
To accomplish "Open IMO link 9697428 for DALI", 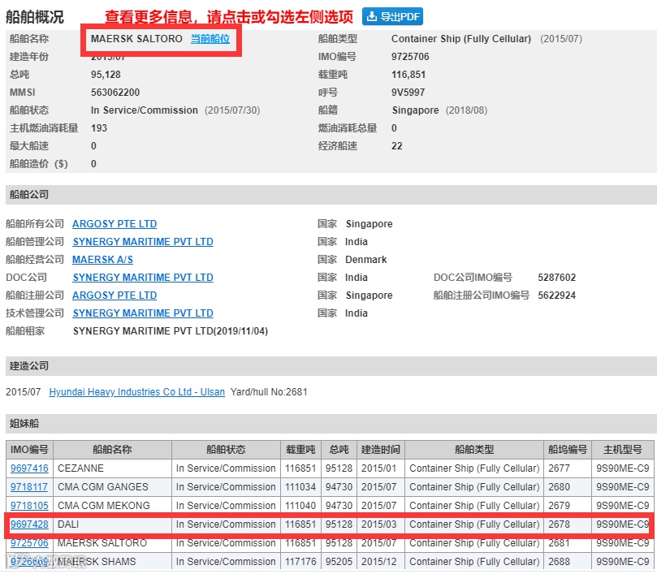I will (29, 524).
